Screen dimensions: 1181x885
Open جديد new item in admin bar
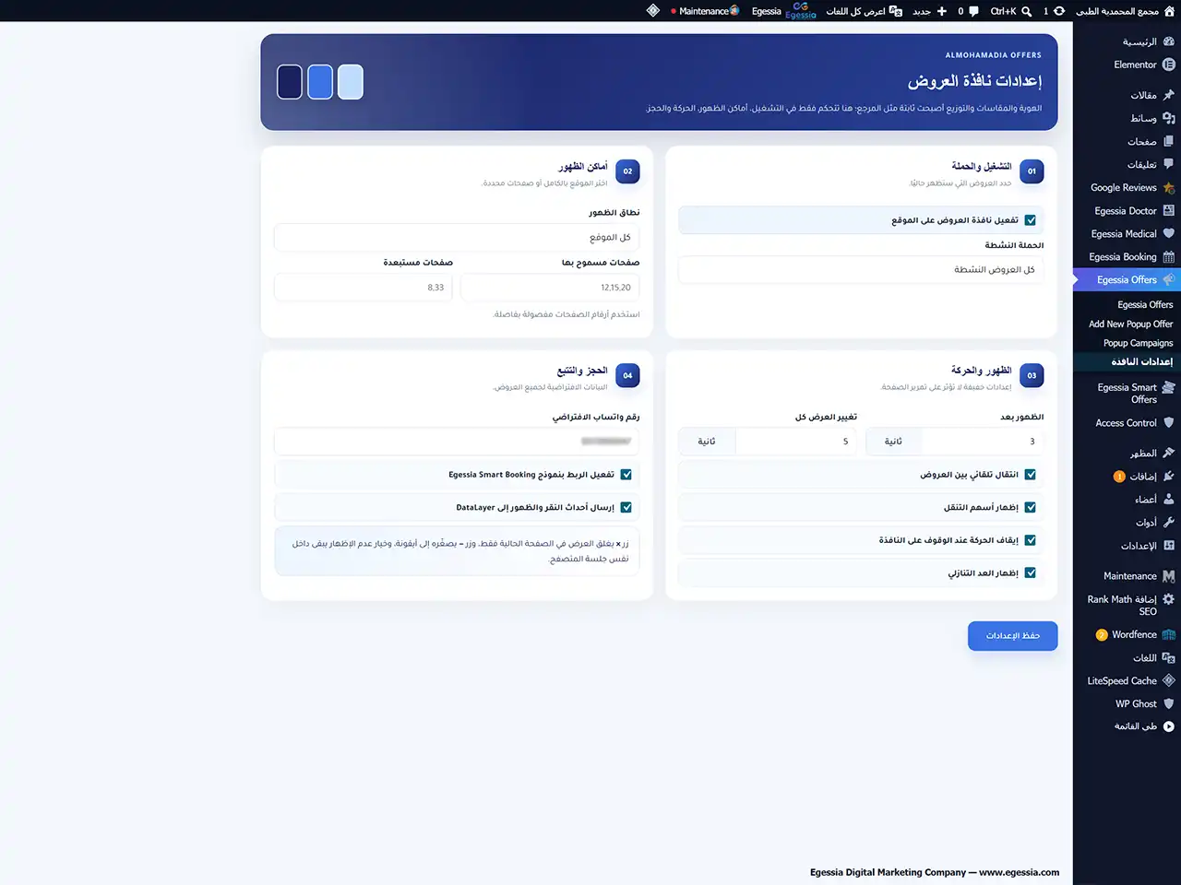(929, 11)
